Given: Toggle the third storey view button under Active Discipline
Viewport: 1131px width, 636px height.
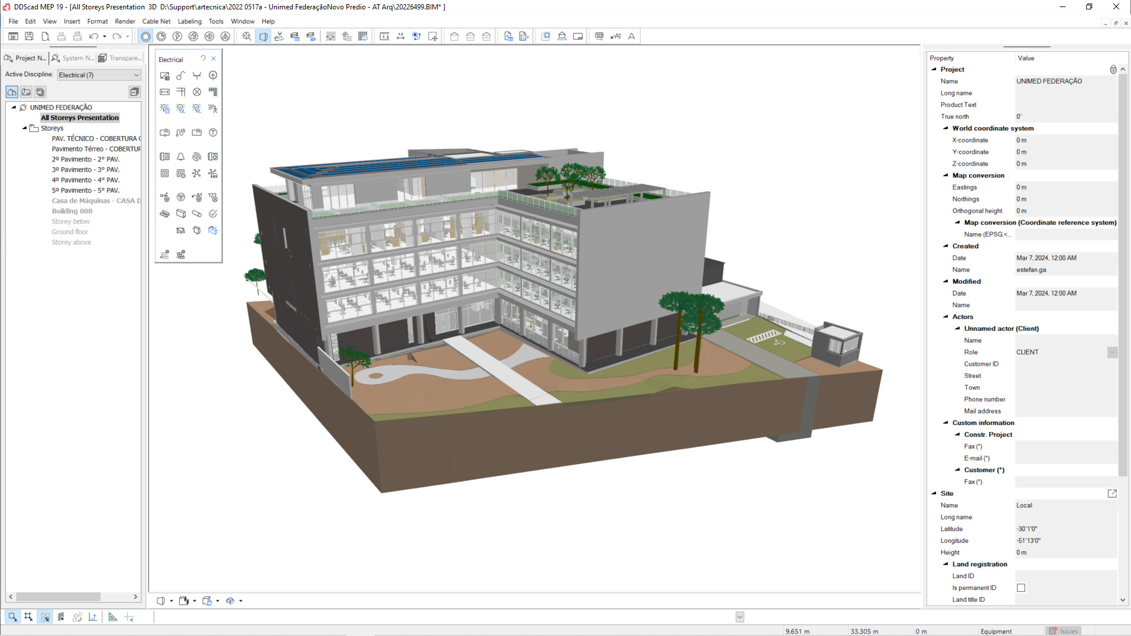Looking at the screenshot, I should [40, 92].
